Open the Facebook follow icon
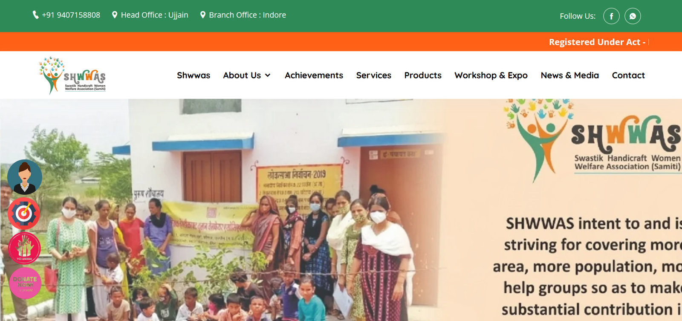The width and height of the screenshot is (682, 321). click(611, 16)
